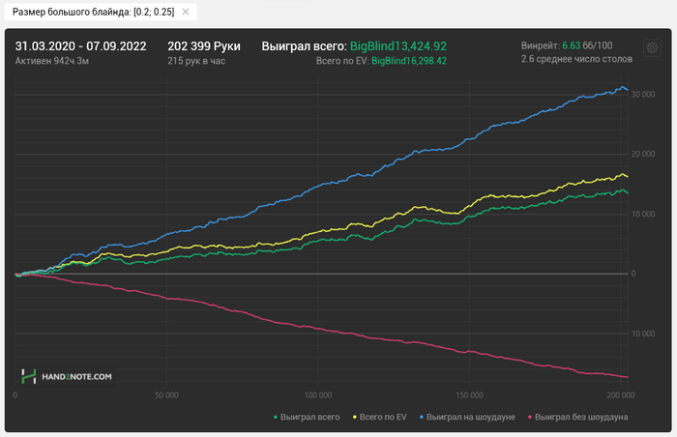The width and height of the screenshot is (677, 437).
Task: Click the total won value BigBlind13,424.92
Action: [x=398, y=46]
